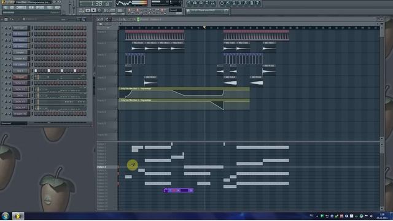Click the playhead marker on playlist timeline
The height and width of the screenshot is (221, 393).
click(x=204, y=27)
